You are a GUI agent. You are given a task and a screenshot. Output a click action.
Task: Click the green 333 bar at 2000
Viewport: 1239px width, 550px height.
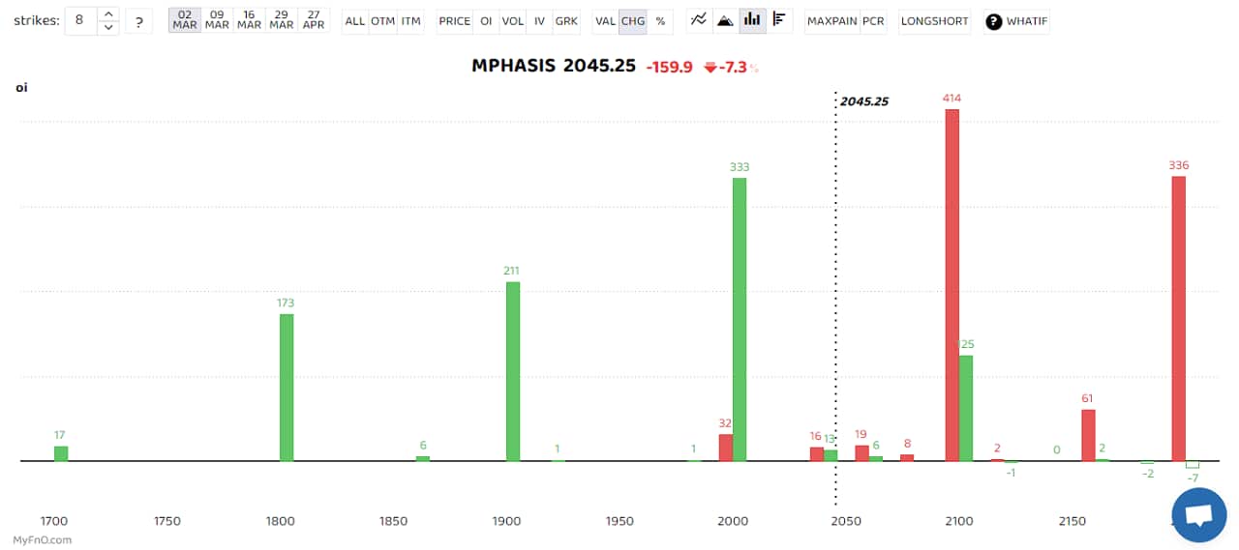tap(740, 319)
